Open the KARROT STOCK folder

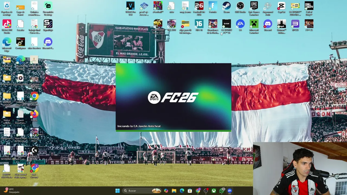click(7, 99)
